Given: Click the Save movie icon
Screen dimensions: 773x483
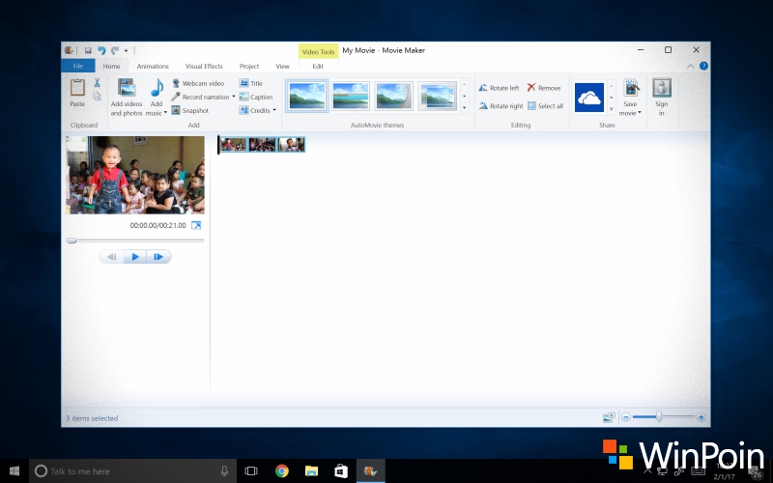Looking at the screenshot, I should [x=631, y=89].
